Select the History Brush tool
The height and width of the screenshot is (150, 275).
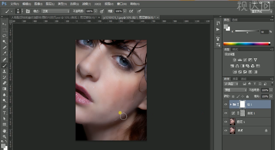[4, 77]
